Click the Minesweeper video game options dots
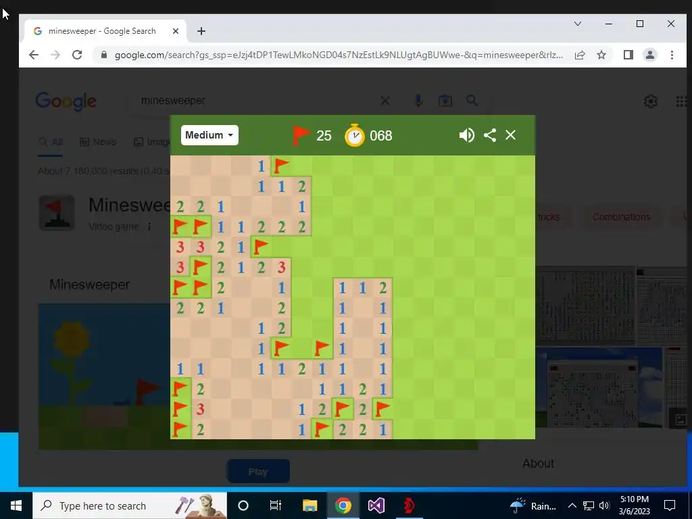The width and height of the screenshot is (692, 519). pyautogui.click(x=149, y=226)
